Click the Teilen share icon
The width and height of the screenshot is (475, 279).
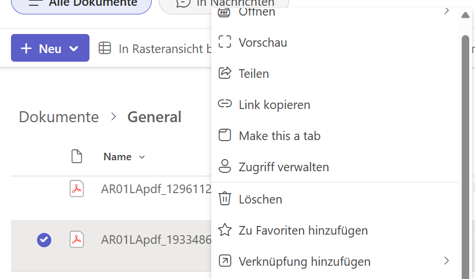pos(225,73)
